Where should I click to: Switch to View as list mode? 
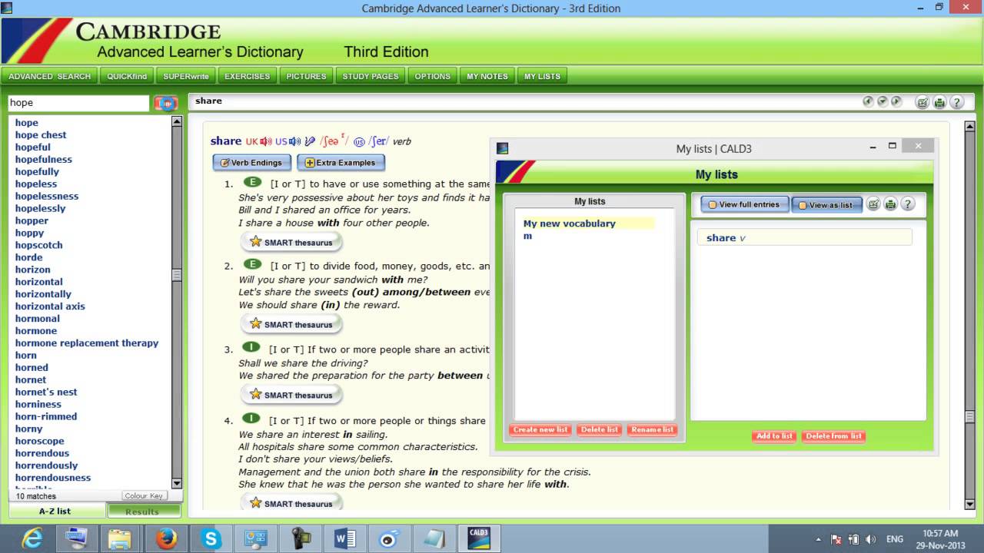click(826, 205)
